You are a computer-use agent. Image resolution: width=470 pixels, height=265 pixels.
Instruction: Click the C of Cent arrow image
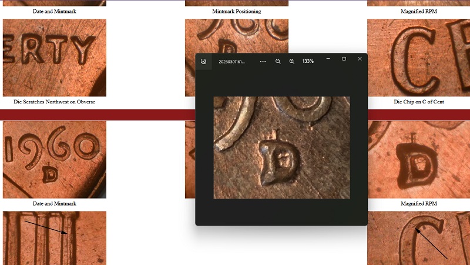coord(418,238)
